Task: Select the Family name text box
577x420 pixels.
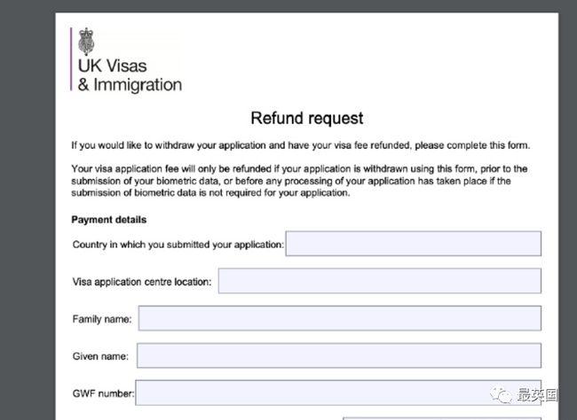Action: click(339, 318)
